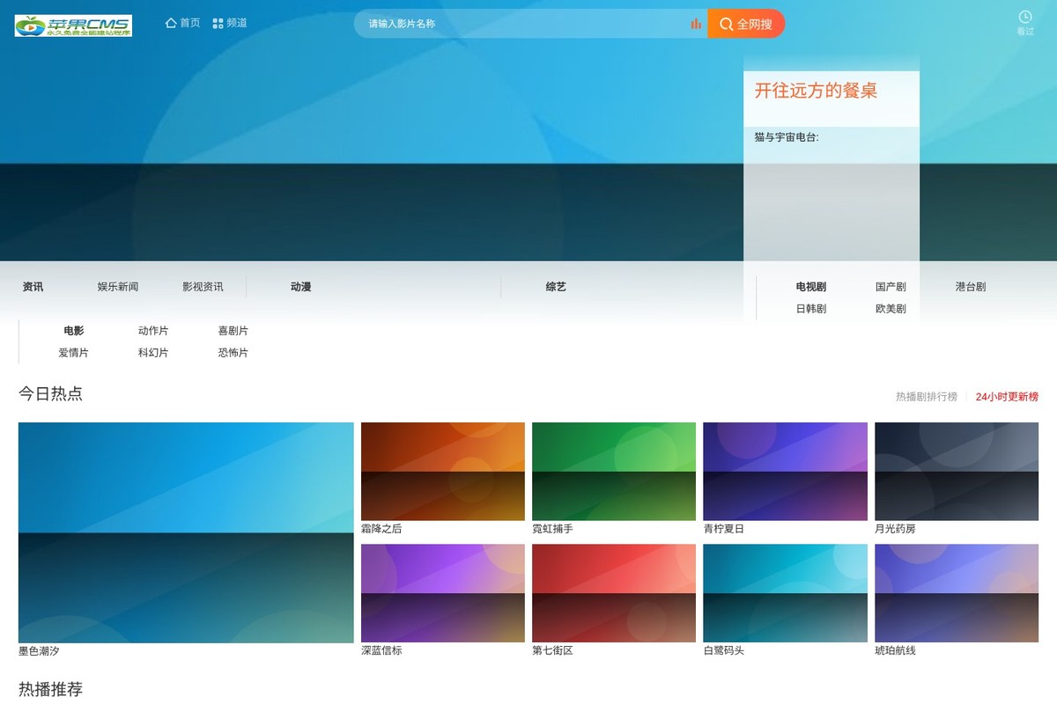Screen dimensions: 1057x704
Task: Select banner item 猫与宇宙电台
Action: point(787,137)
